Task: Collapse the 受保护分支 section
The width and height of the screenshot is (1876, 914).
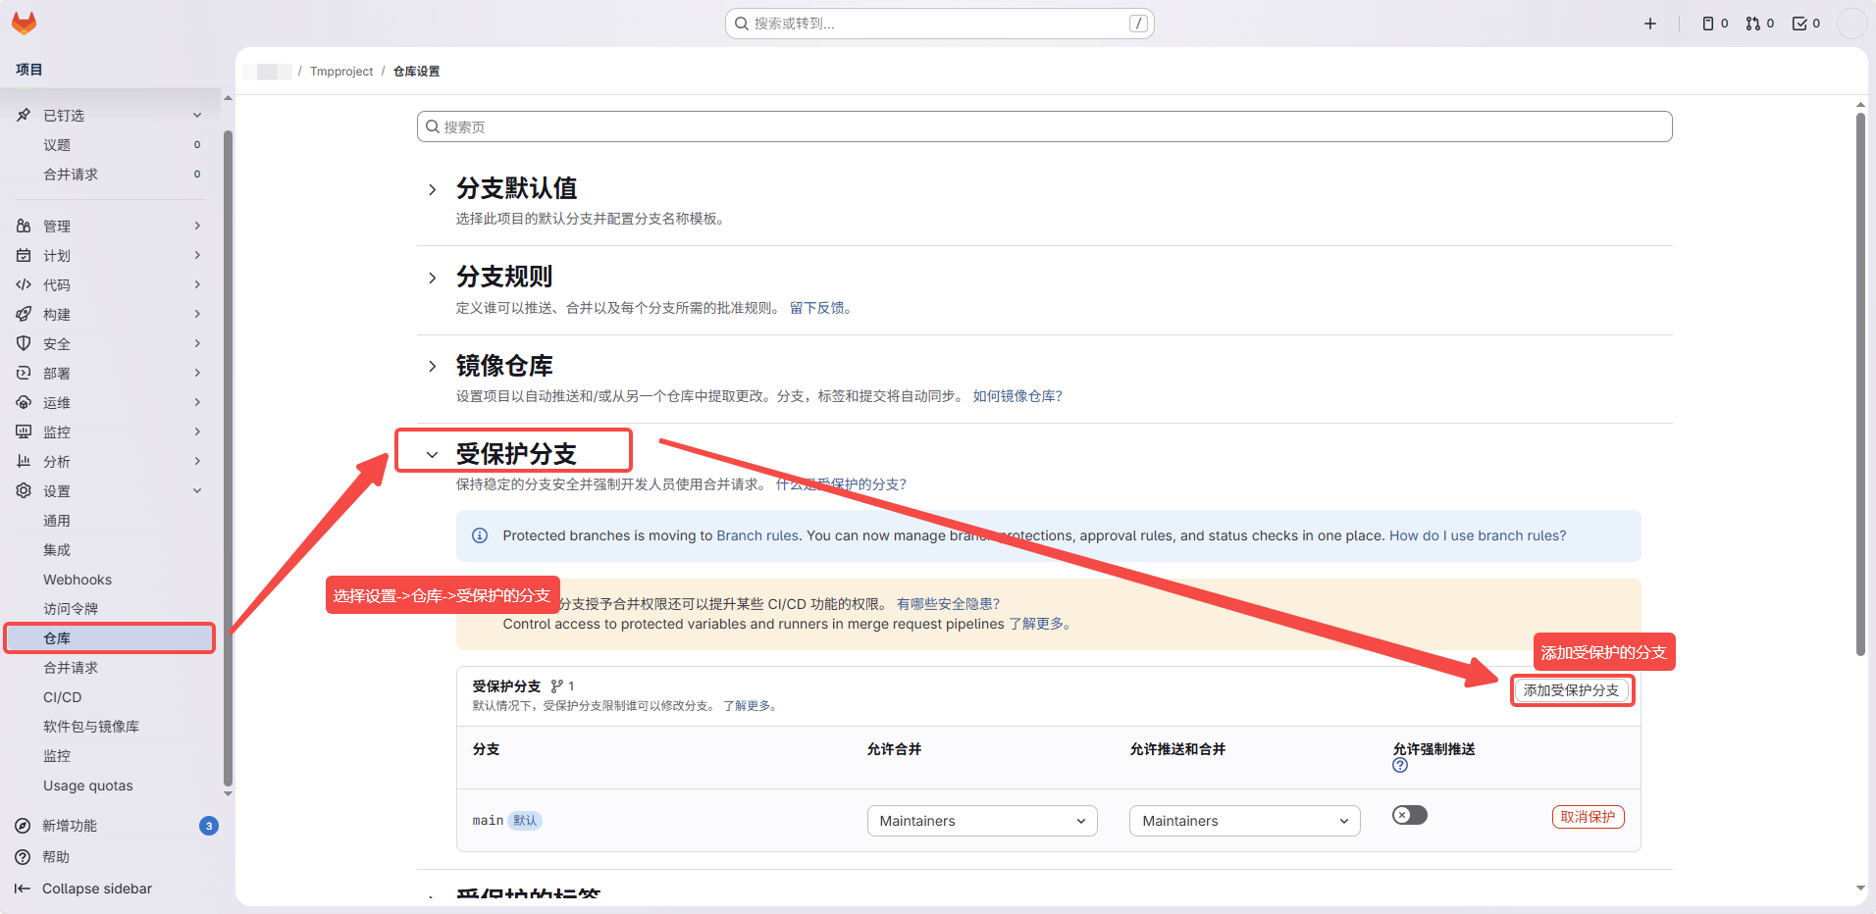Action: (x=433, y=455)
